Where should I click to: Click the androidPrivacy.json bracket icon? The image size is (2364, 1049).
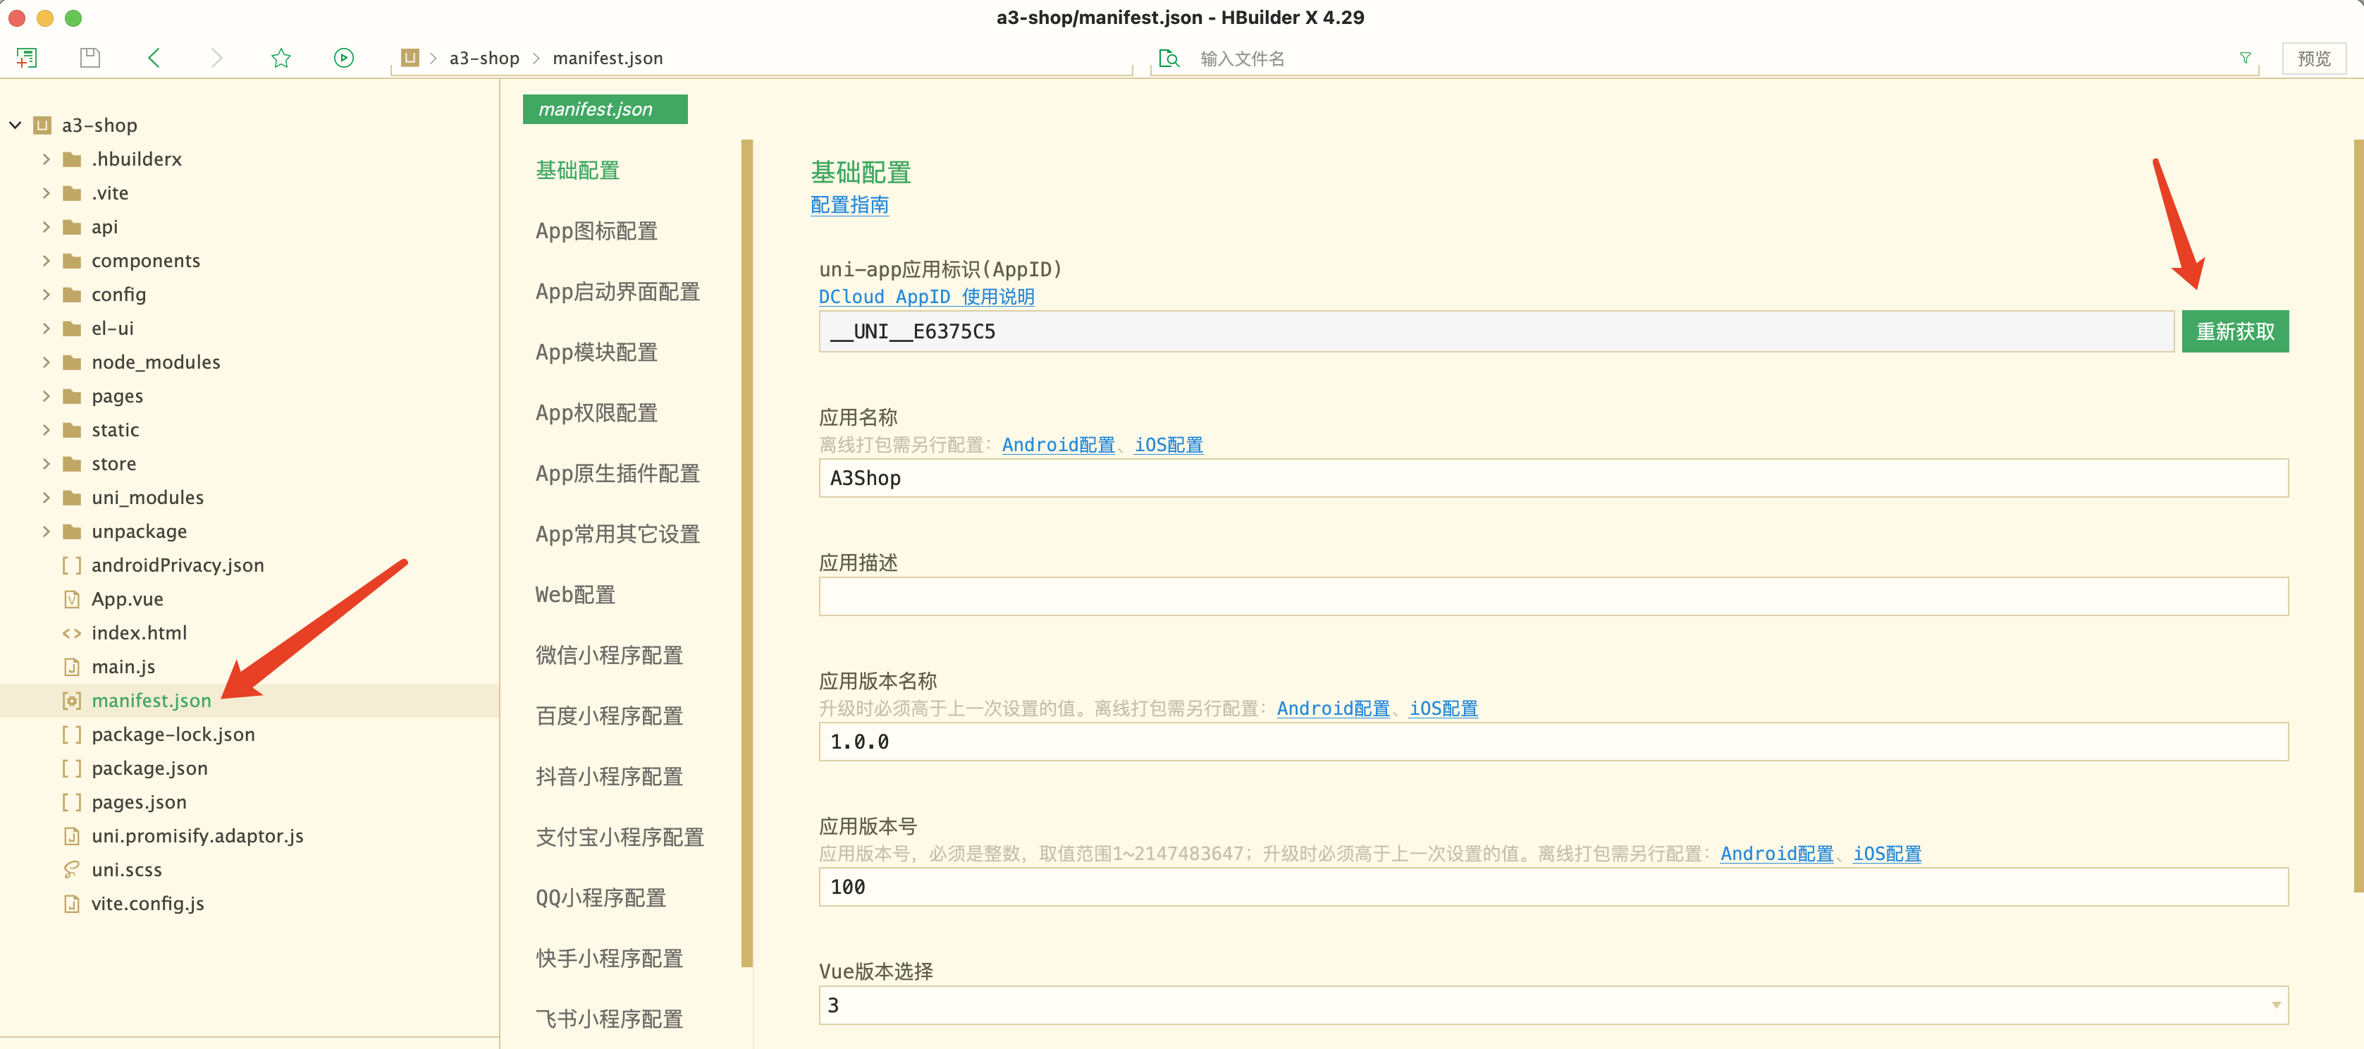pos(72,565)
